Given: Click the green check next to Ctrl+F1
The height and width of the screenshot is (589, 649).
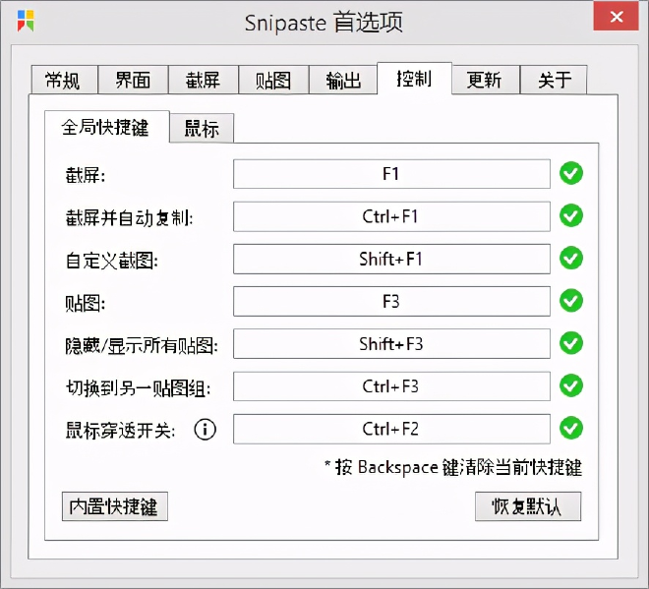Looking at the screenshot, I should [x=571, y=215].
